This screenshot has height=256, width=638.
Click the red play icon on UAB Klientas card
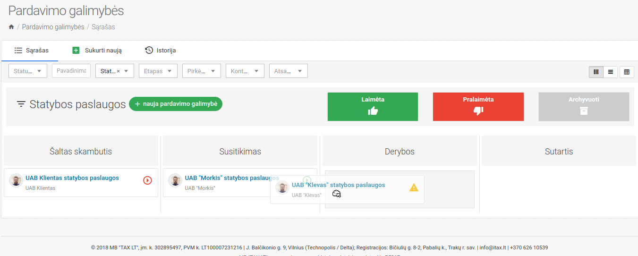pyautogui.click(x=147, y=180)
